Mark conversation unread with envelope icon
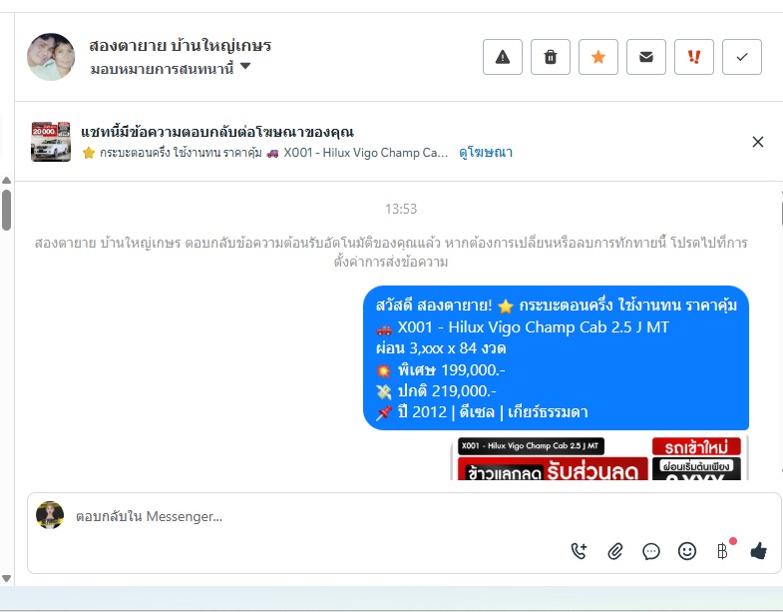 pos(646,57)
